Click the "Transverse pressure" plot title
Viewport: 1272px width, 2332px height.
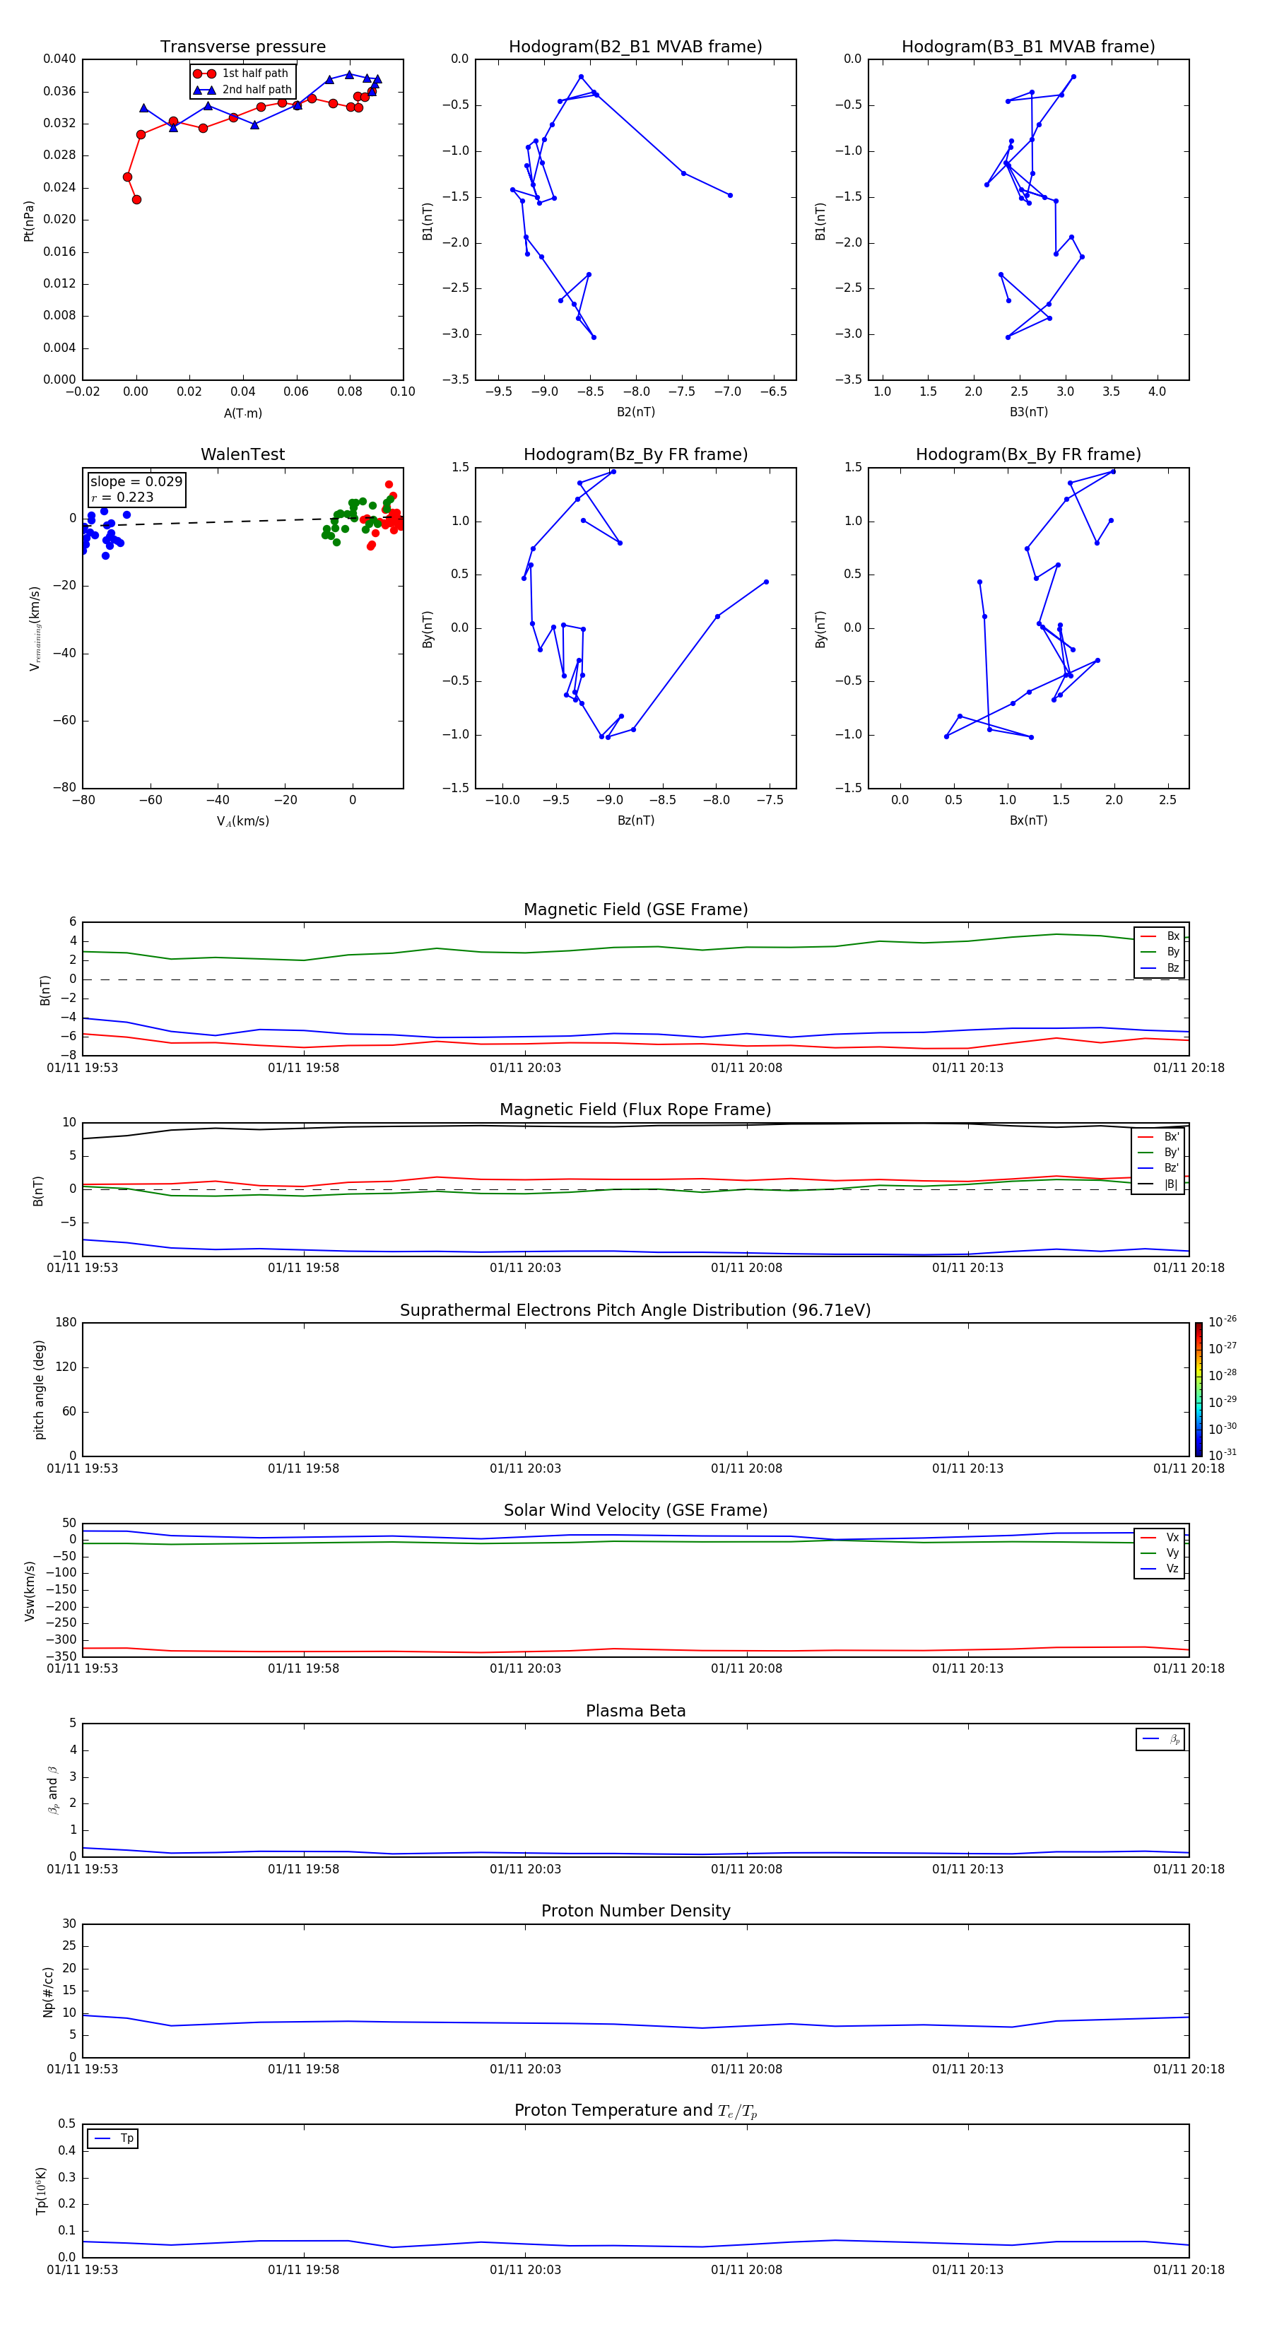coord(242,47)
